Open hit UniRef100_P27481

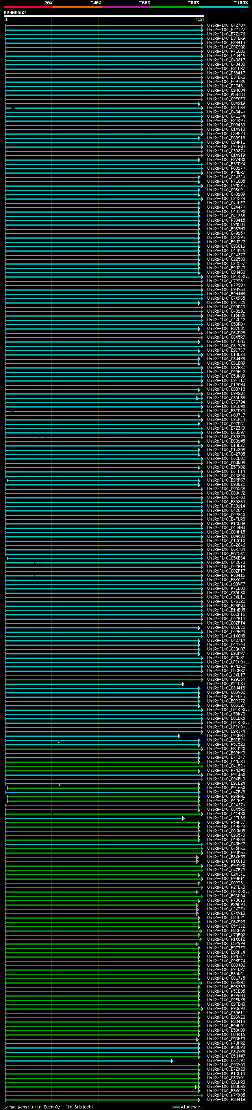[x=226, y=86]
